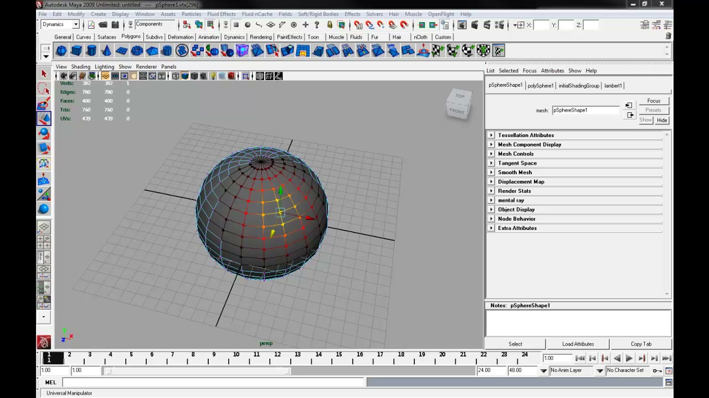This screenshot has width=709, height=398.
Task: Select the arrow Select tool in the toolbox
Action: (x=44, y=74)
